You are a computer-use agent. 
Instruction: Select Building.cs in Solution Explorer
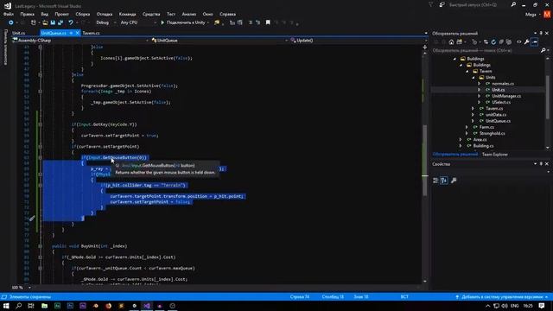click(x=483, y=146)
